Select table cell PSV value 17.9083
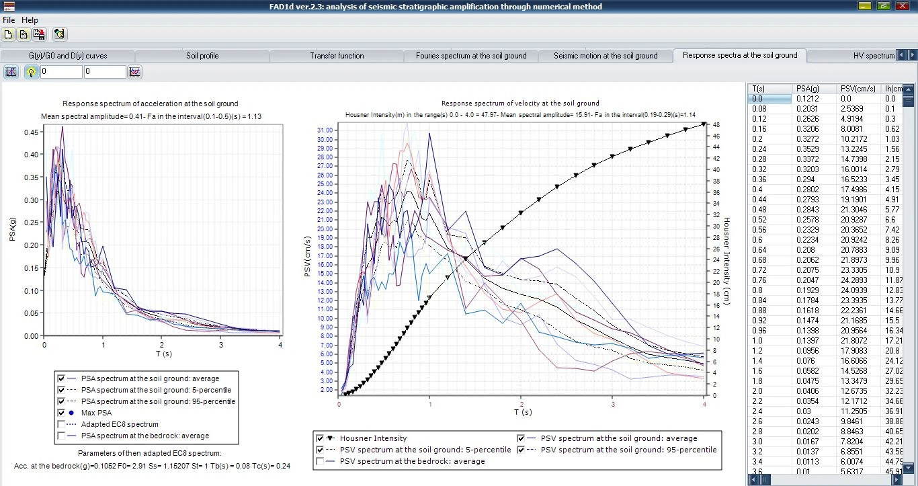The width and height of the screenshot is (918, 486). coord(860,350)
